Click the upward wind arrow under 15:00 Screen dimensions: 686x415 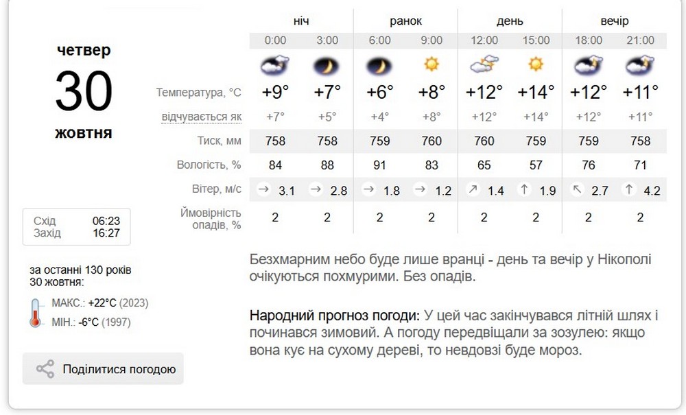point(523,189)
